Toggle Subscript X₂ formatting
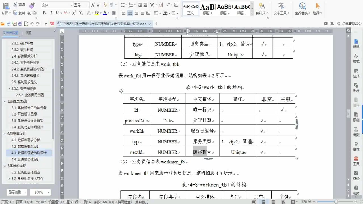The width and height of the screenshot is (363, 204). (x=81, y=13)
